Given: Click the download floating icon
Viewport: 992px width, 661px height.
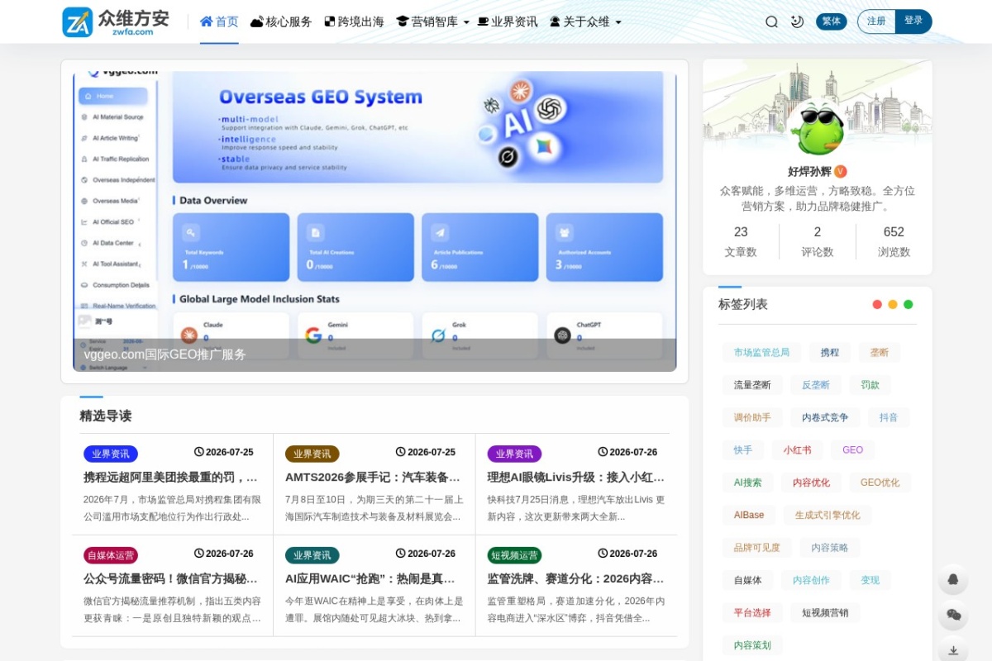Looking at the screenshot, I should pos(953,649).
